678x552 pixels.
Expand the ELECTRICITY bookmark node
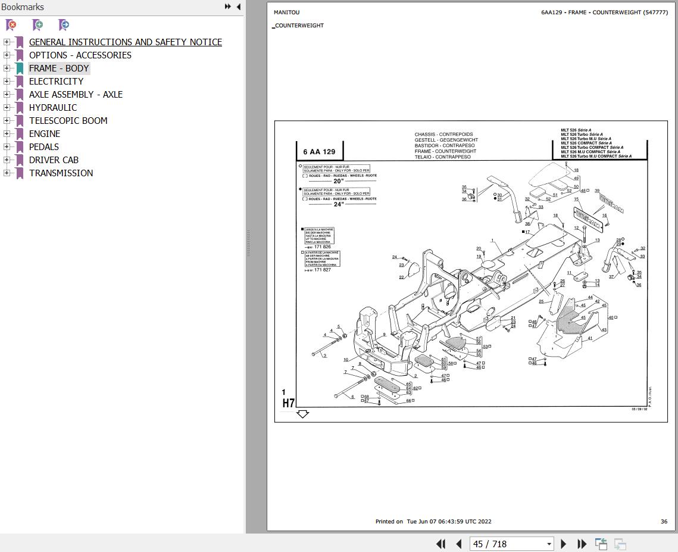click(7, 82)
